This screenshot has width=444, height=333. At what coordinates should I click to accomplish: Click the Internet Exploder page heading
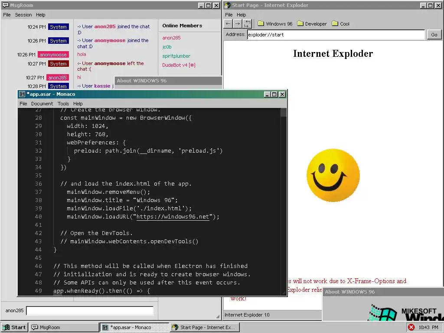pos(333,53)
